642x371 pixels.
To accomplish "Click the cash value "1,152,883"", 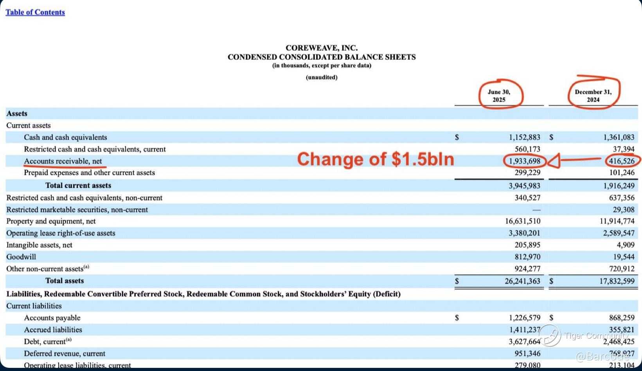I will [524, 137].
